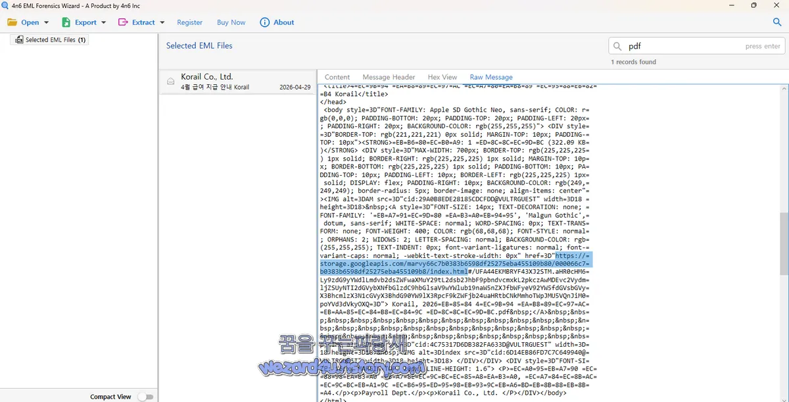Switch to the Message Header tab
The width and height of the screenshot is (789, 402).
pos(389,77)
